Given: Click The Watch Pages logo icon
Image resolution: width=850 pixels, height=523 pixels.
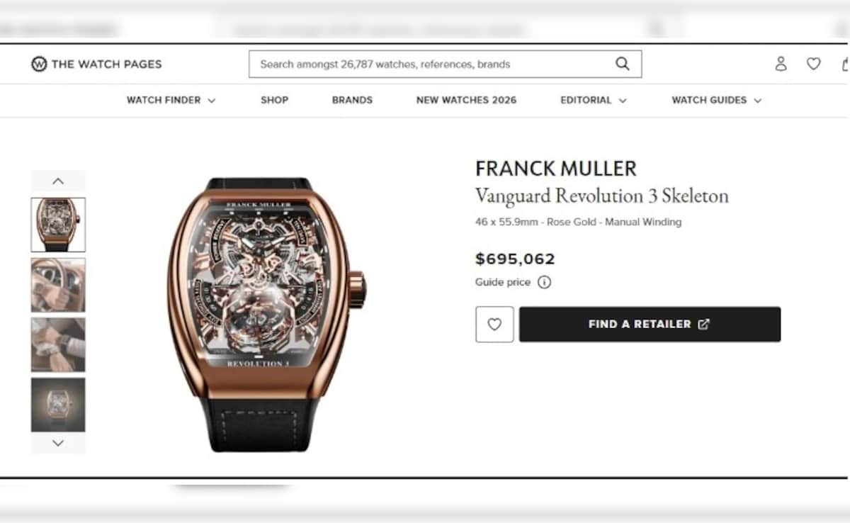Looking at the screenshot, I should pos(39,64).
